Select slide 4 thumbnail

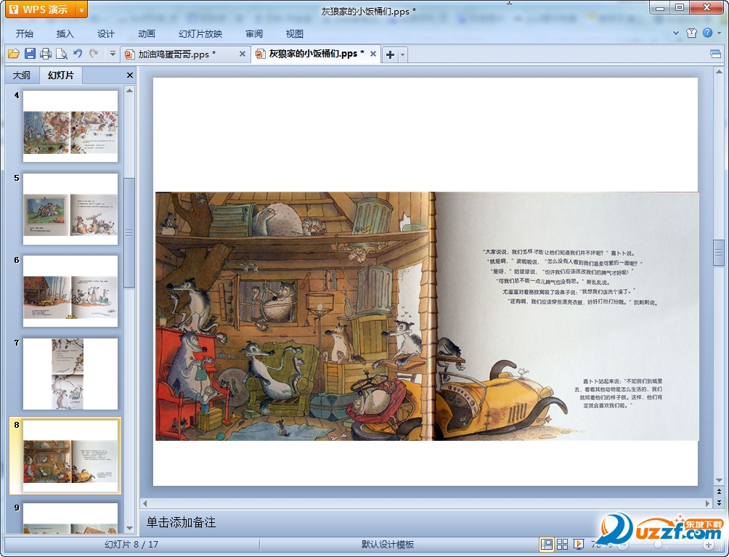[70, 126]
